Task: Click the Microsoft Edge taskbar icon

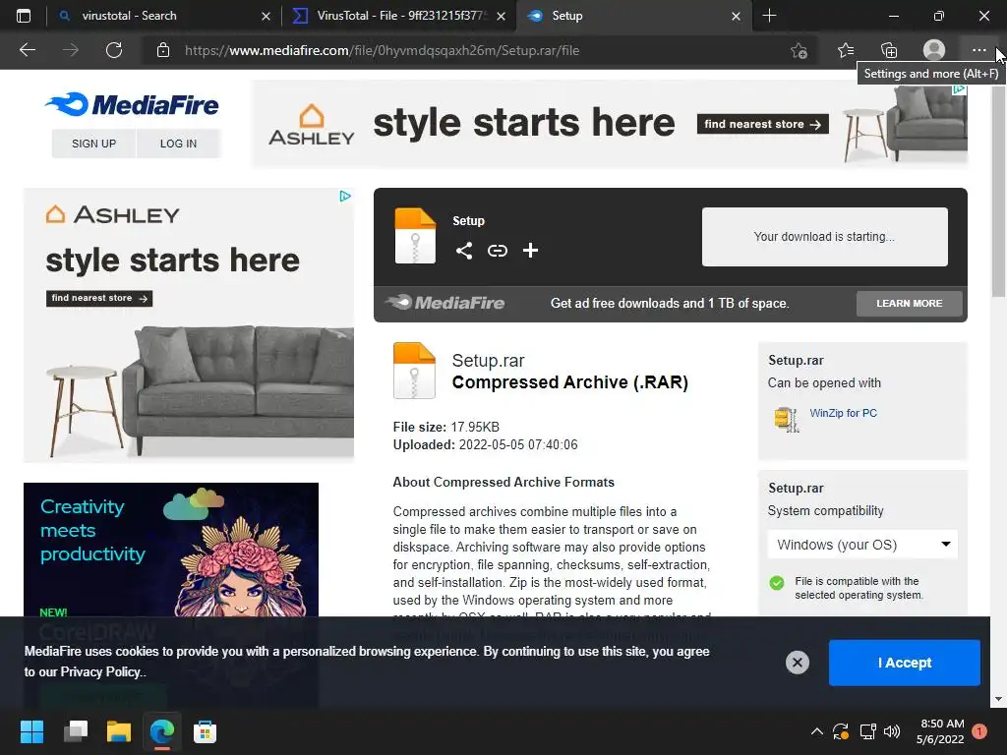Action: [x=162, y=731]
